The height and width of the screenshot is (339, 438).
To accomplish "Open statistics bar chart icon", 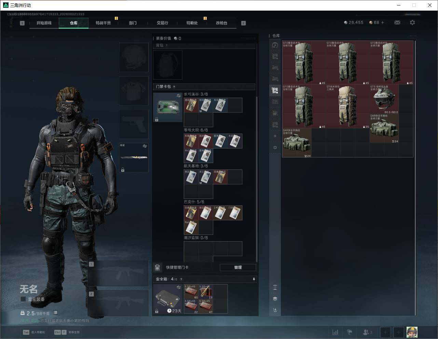I will (336, 332).
